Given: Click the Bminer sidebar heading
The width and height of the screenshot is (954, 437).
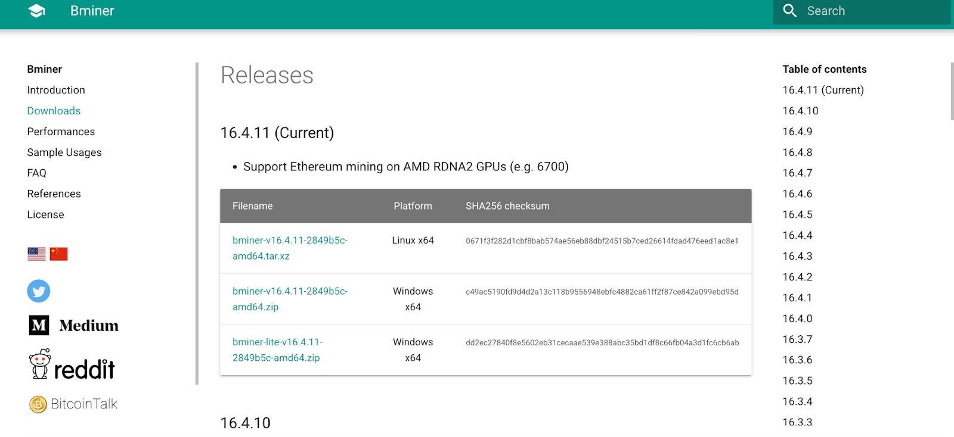Looking at the screenshot, I should point(45,69).
